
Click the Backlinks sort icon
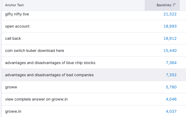tap(174, 5)
